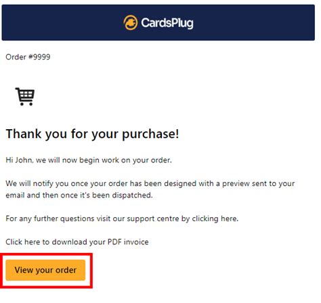Image resolution: width=321 pixels, height=303 pixels.
Task: Download the PDF invoice via 'Click here'
Action: 23,242
